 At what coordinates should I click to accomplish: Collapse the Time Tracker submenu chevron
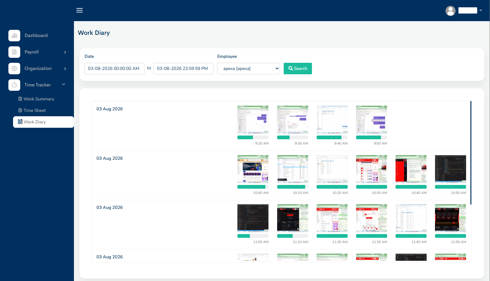[64, 84]
